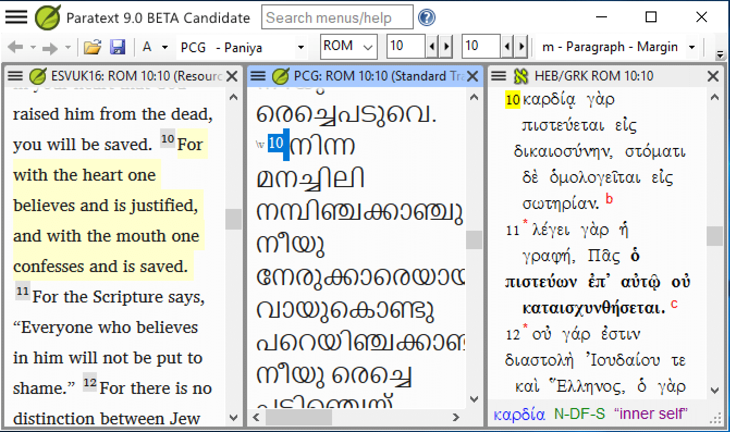Close the ESVUK16 resource panel
730x432 pixels.
(x=232, y=76)
